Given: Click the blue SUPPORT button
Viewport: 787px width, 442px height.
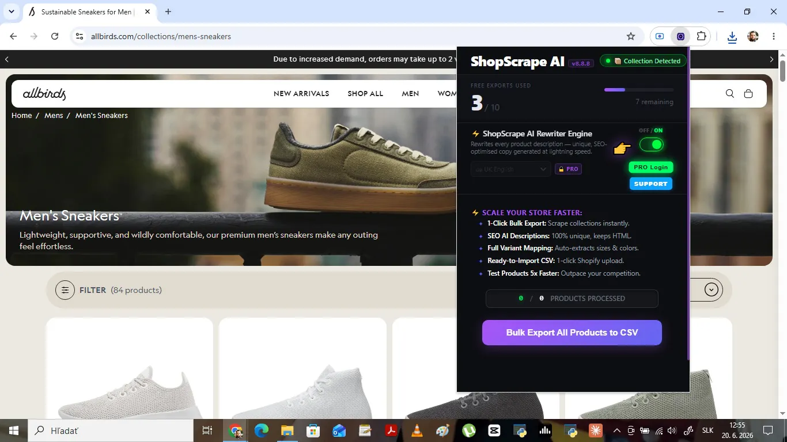Looking at the screenshot, I should pyautogui.click(x=651, y=184).
